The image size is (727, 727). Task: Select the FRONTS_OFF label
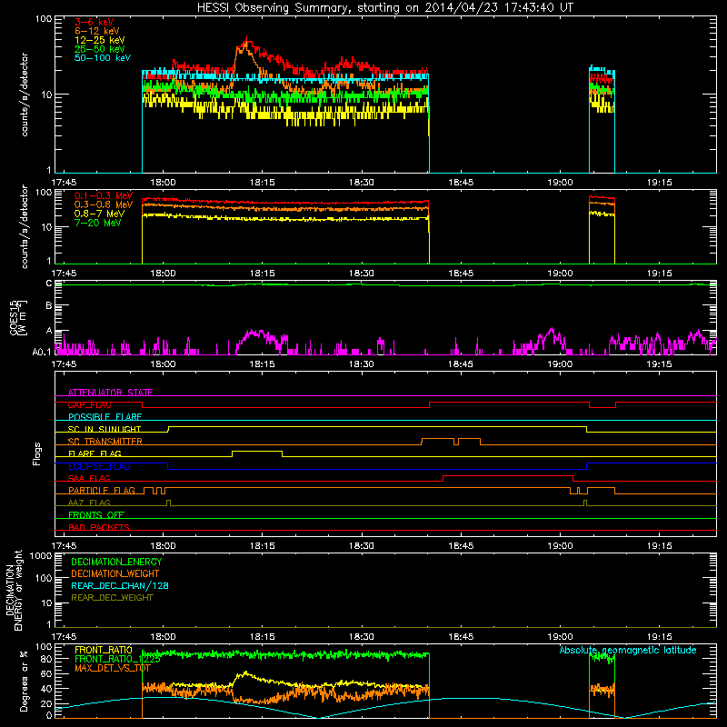(x=96, y=515)
